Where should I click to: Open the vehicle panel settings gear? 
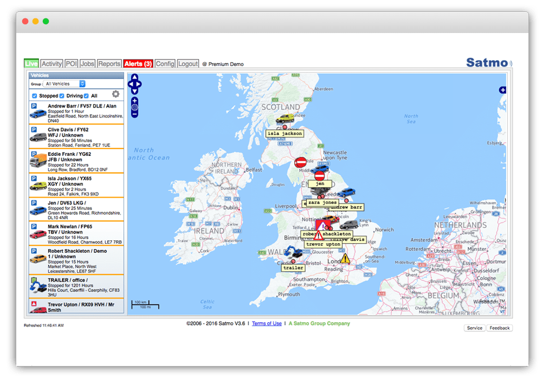click(x=114, y=94)
